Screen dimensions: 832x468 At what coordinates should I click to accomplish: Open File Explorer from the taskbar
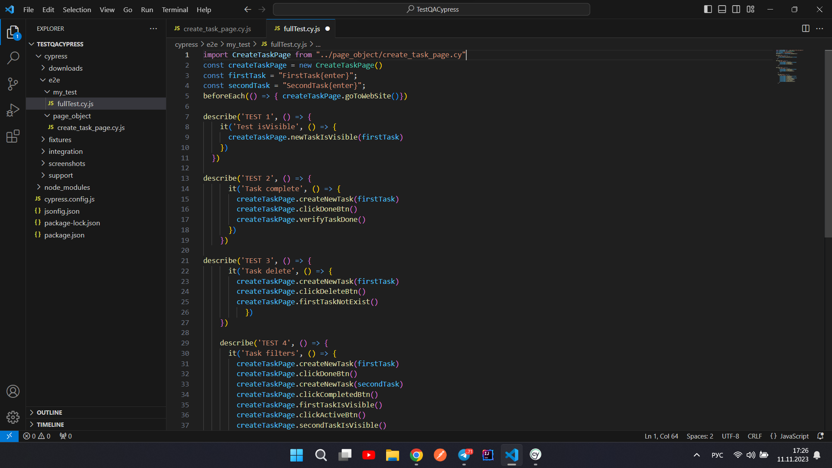[x=393, y=455]
